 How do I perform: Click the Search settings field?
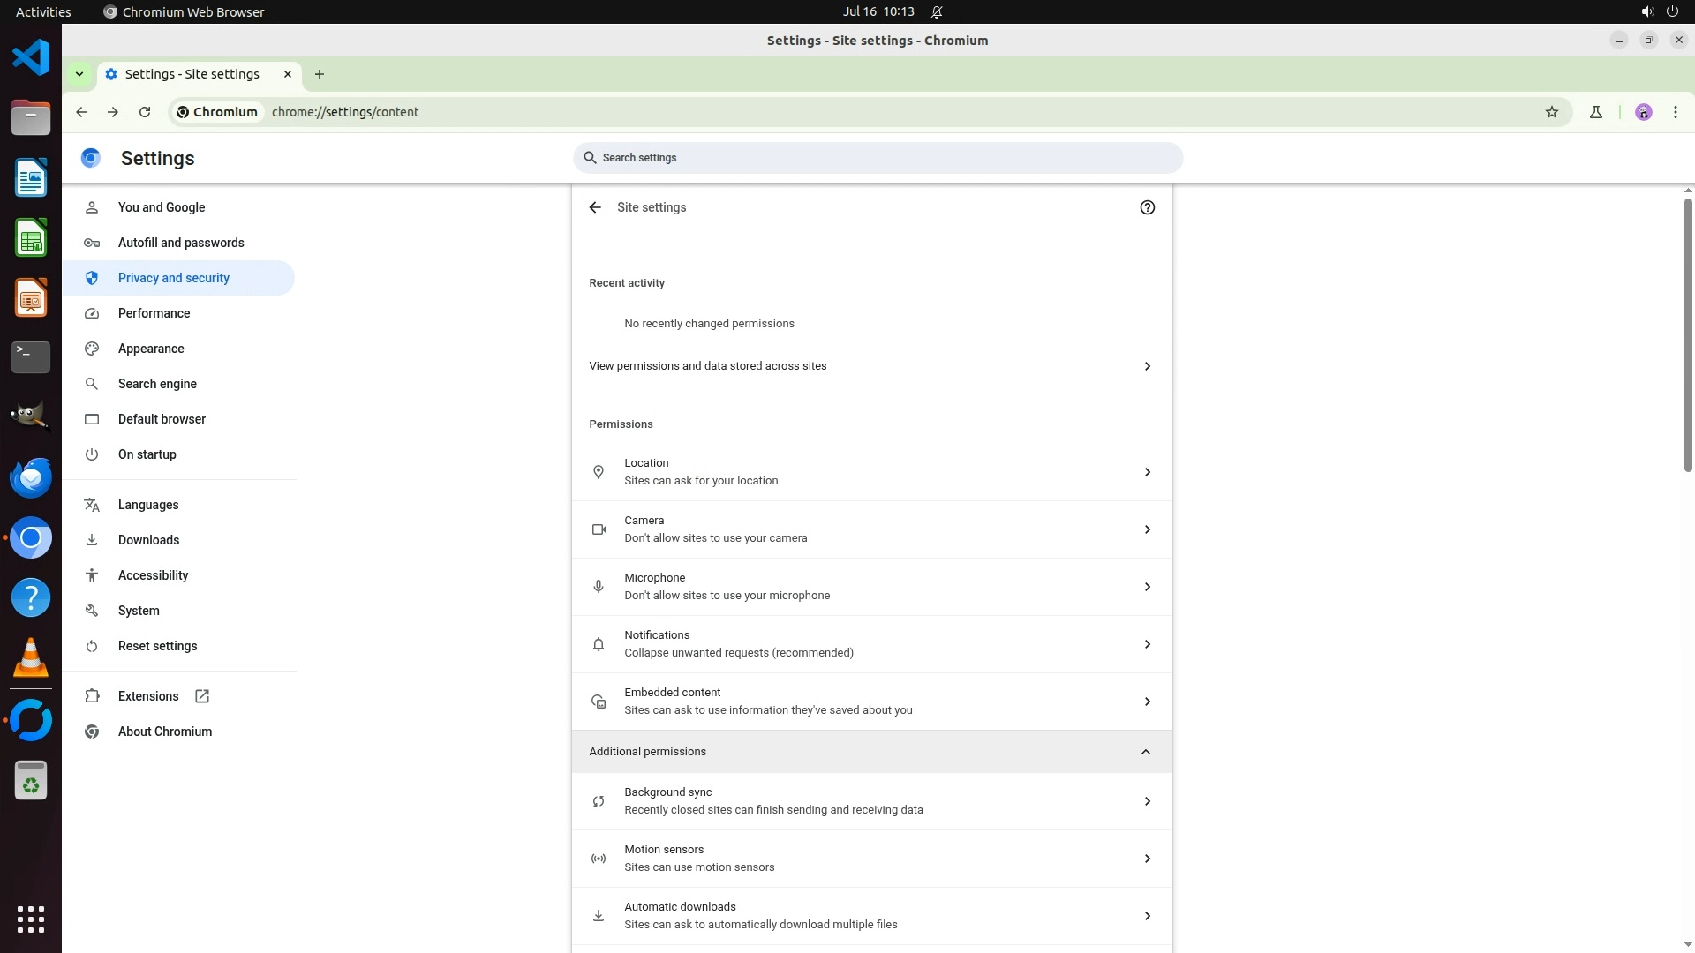coord(877,158)
